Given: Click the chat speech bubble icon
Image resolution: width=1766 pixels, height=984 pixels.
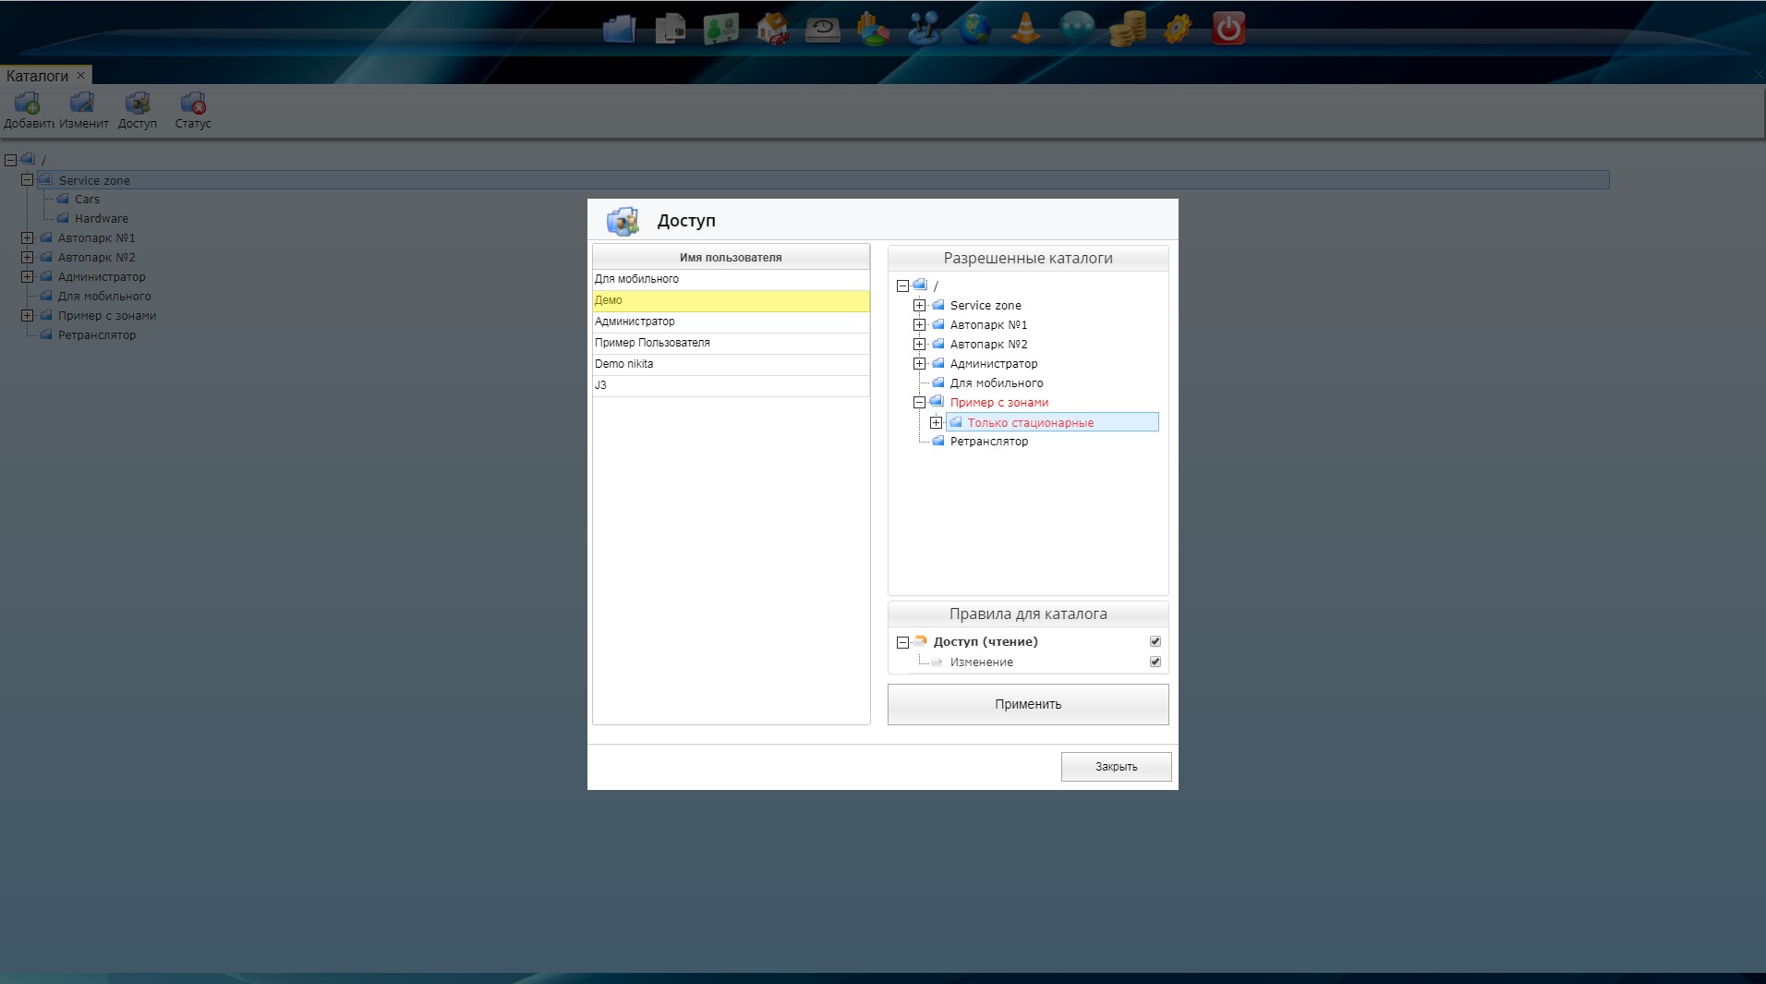Looking at the screenshot, I should pyautogui.click(x=1076, y=29).
